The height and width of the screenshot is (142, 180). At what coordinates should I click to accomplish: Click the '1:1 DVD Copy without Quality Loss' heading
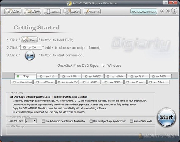click(48, 97)
